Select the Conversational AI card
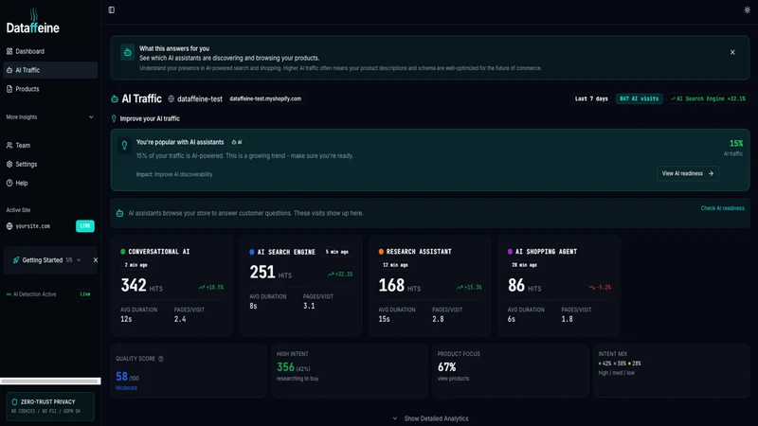 point(171,286)
